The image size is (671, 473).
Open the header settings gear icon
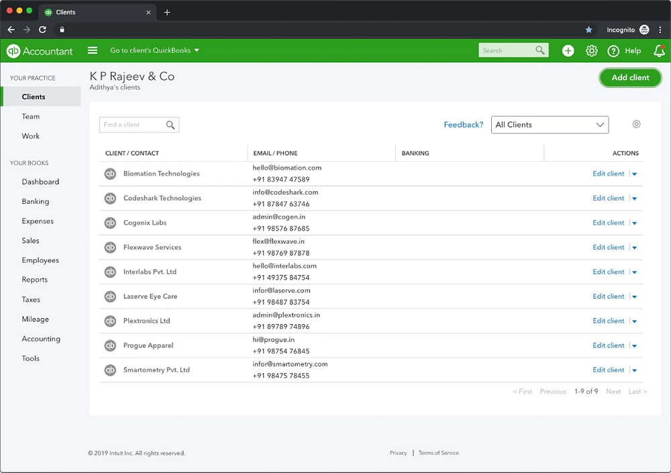point(591,51)
